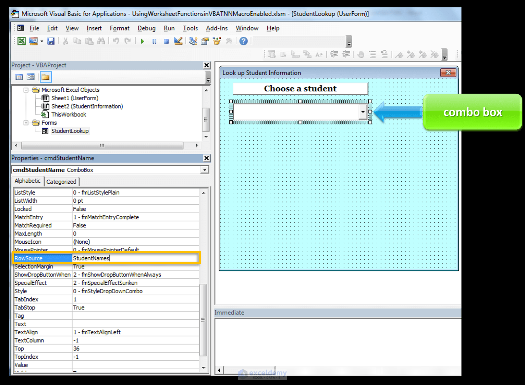This screenshot has height=385, width=525.
Task: Toggle Design Mode icon in toolbar
Action: click(x=178, y=41)
